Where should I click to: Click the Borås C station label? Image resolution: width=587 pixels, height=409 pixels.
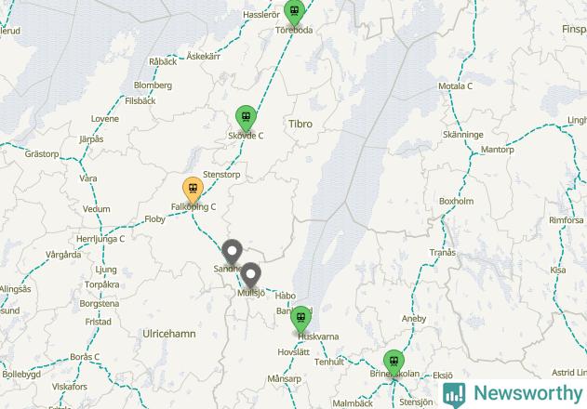pos(85,357)
